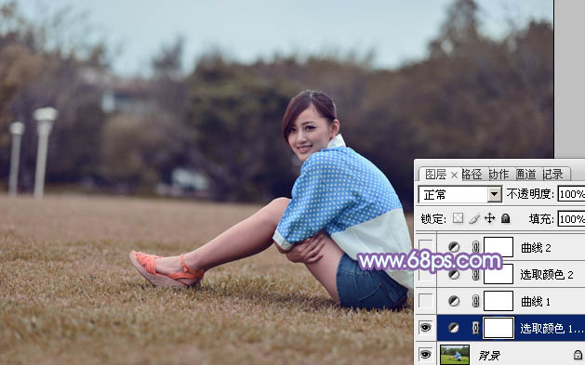The height and width of the screenshot is (365, 585).
Task: Click the 不透明度 opacity value field
Action: pos(571,194)
